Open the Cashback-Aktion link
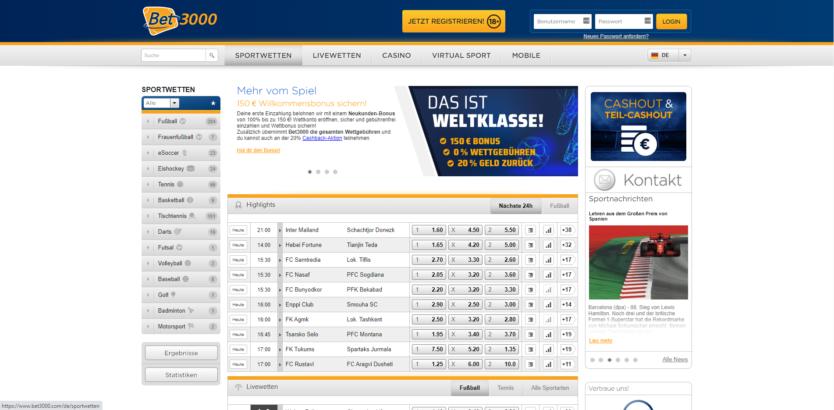 coord(322,138)
